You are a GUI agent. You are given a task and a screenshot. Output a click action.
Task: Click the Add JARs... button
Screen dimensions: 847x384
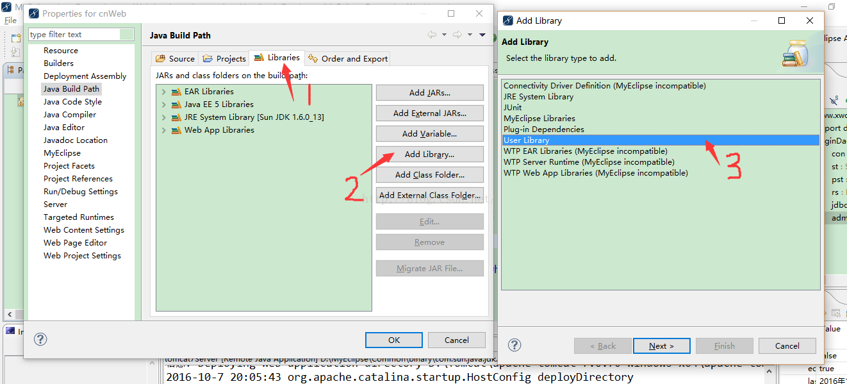429,93
